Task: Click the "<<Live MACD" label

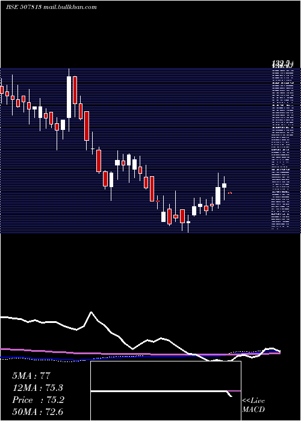Action: [253, 405]
